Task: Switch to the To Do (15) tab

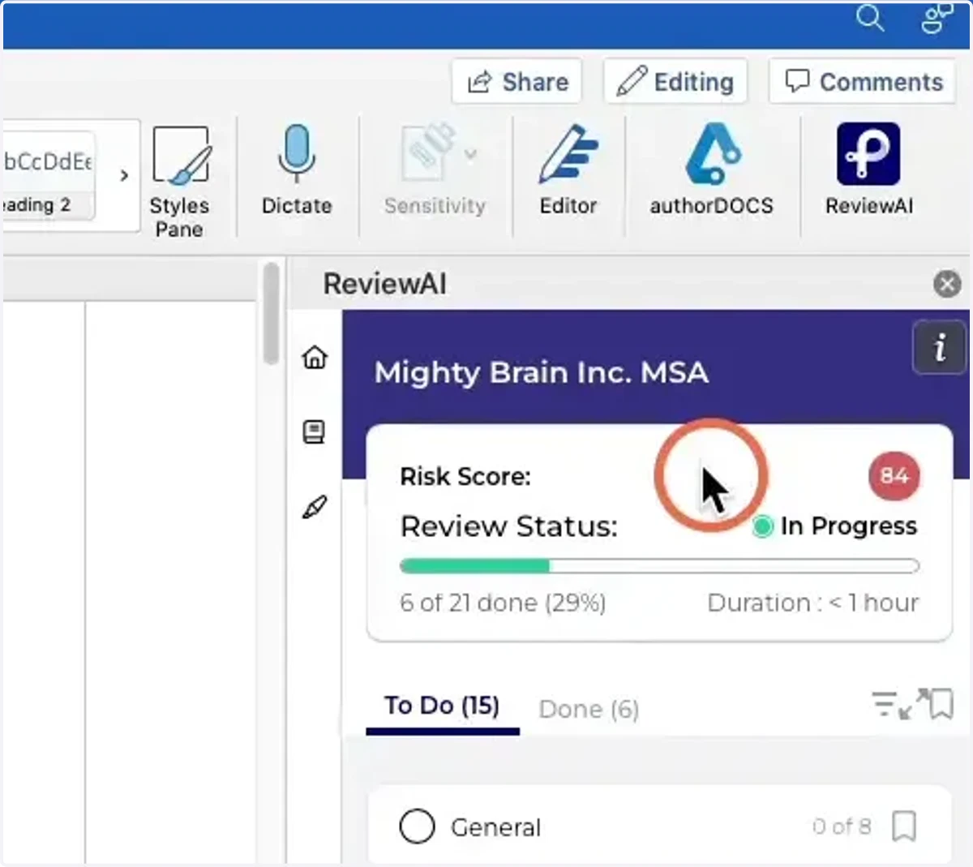Action: (x=442, y=706)
